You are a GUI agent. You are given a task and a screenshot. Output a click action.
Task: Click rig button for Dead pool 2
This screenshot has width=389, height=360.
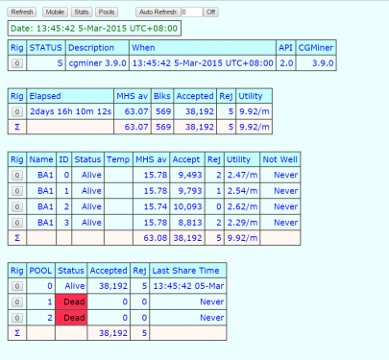point(17,318)
